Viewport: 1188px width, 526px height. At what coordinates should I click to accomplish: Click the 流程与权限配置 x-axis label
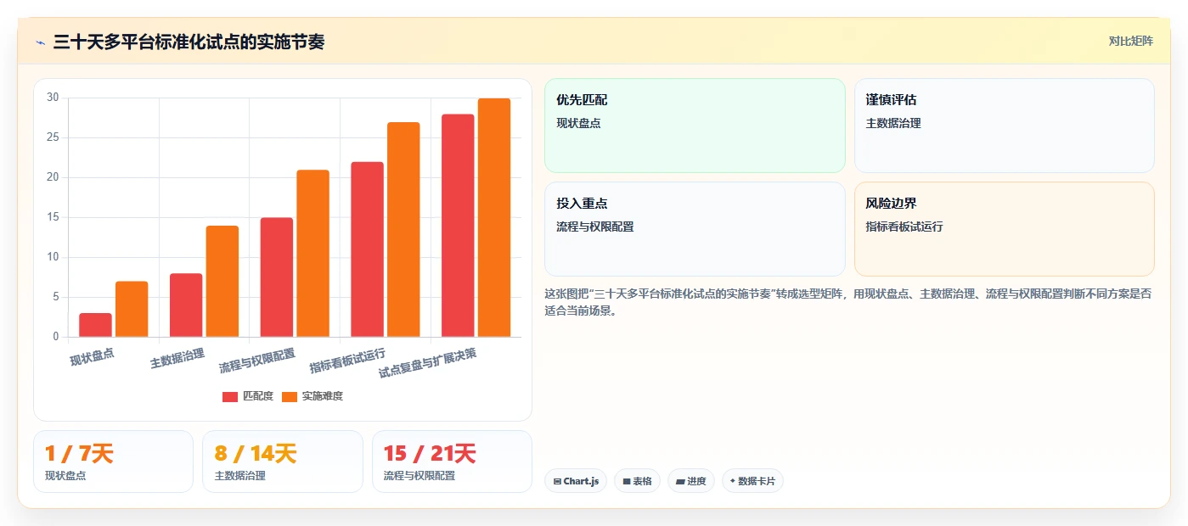pyautogui.click(x=257, y=361)
